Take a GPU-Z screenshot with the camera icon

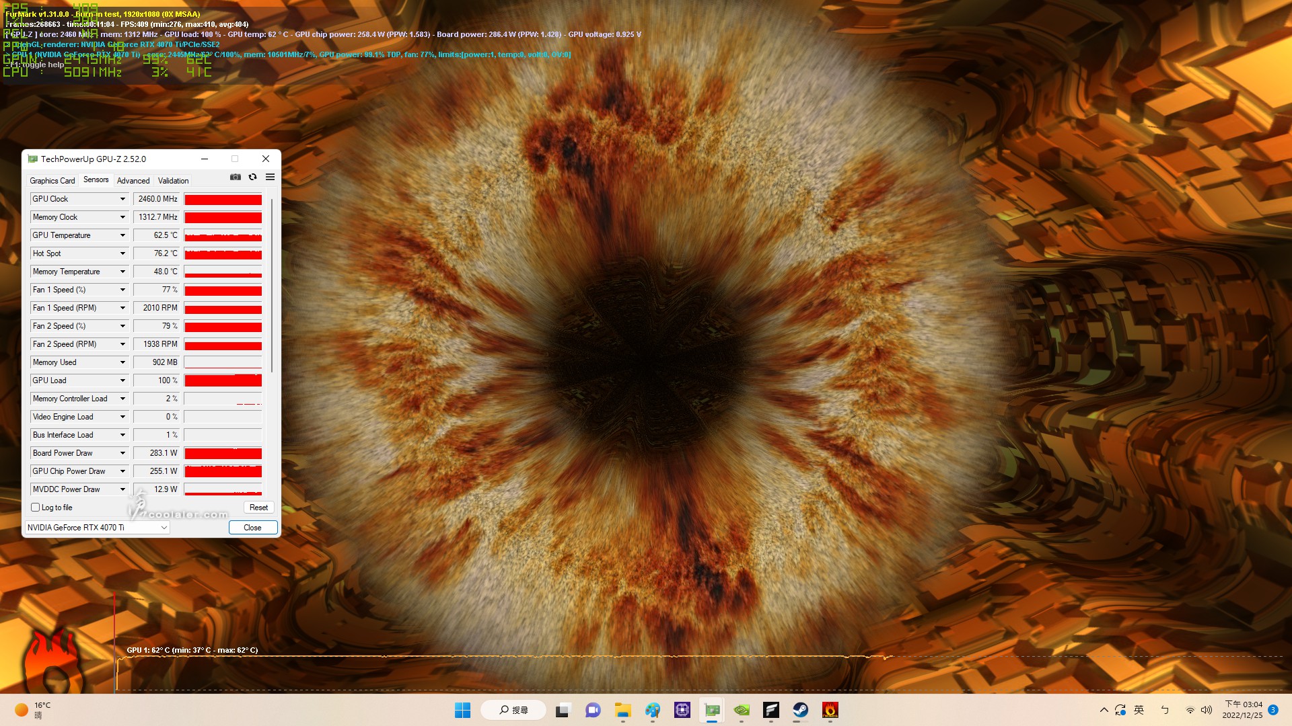click(235, 177)
